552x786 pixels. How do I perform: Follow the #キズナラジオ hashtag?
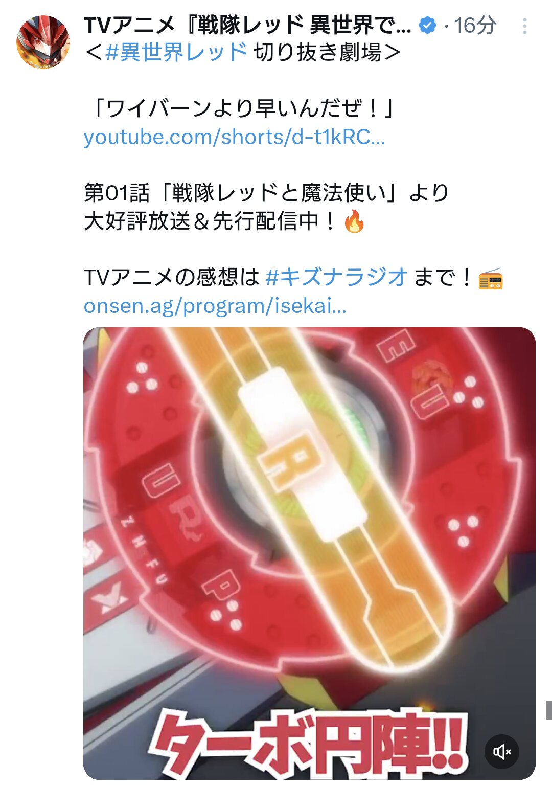click(x=336, y=277)
